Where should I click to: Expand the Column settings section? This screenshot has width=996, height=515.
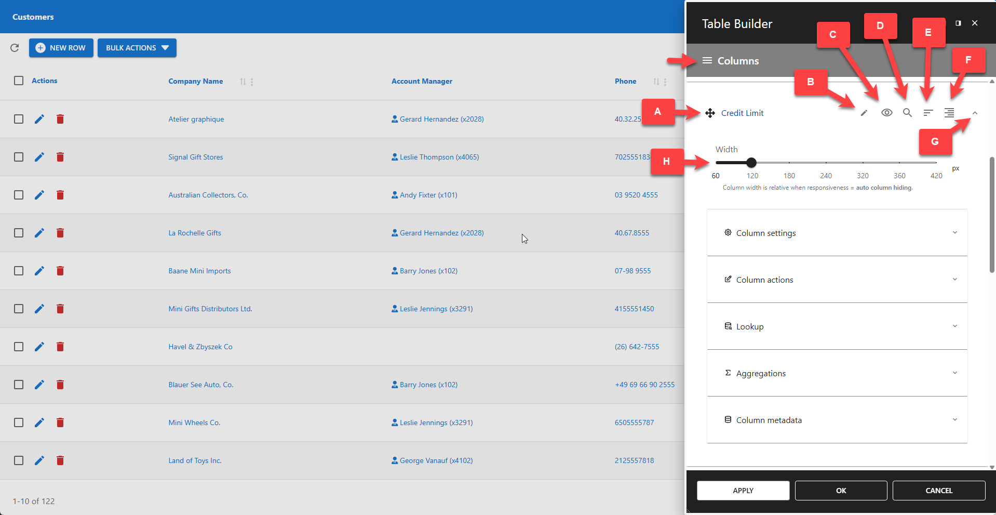click(837, 233)
